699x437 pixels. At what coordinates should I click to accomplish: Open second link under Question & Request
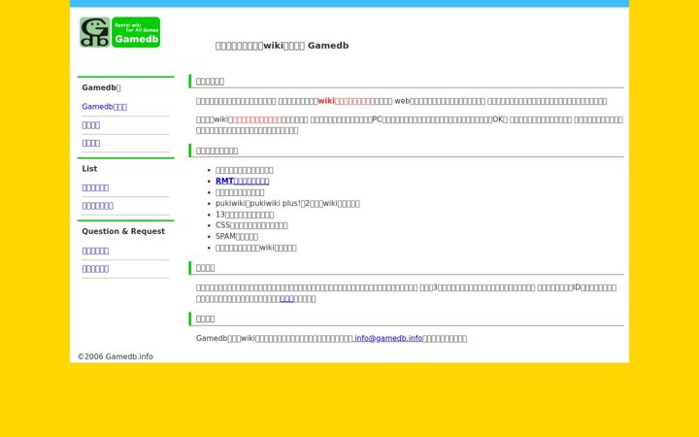click(x=95, y=268)
